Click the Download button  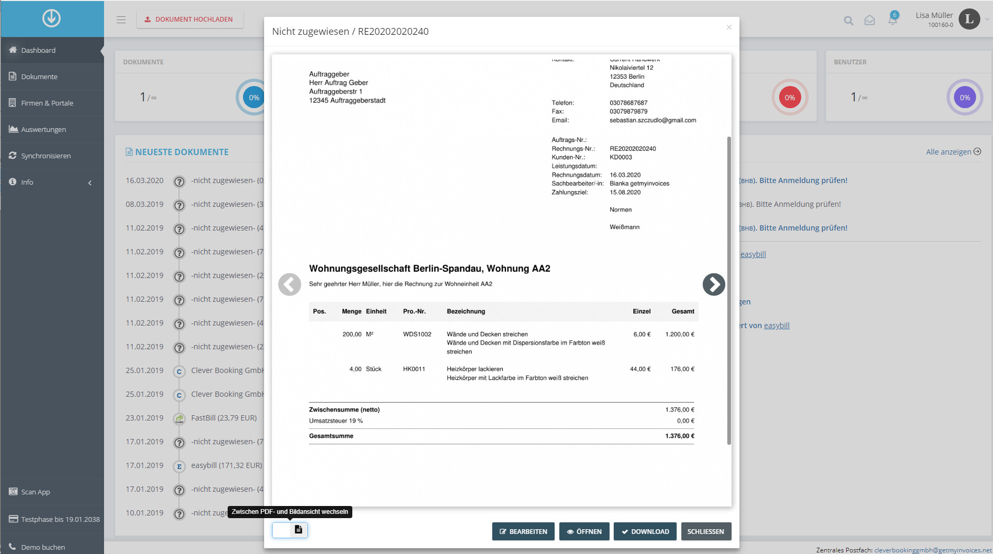(x=645, y=531)
